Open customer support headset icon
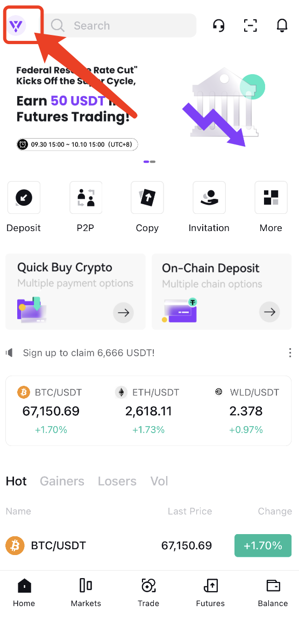Image resolution: width=299 pixels, height=619 pixels. pos(218,26)
